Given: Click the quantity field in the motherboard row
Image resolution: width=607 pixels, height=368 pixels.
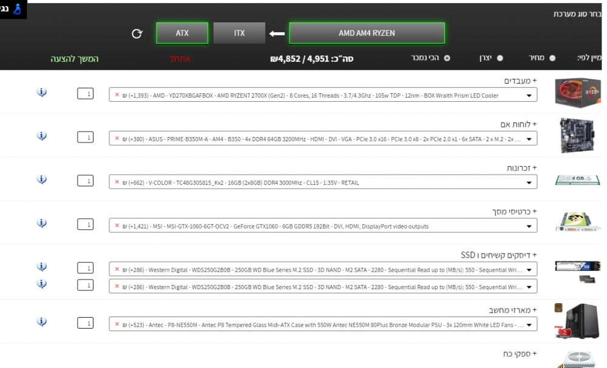Looking at the screenshot, I should click(85, 137).
